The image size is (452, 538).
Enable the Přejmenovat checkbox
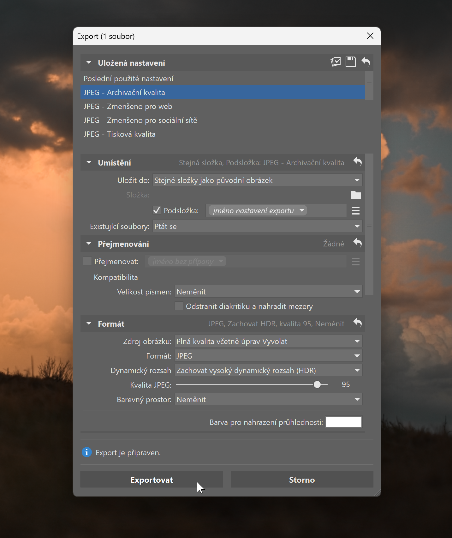tap(87, 261)
